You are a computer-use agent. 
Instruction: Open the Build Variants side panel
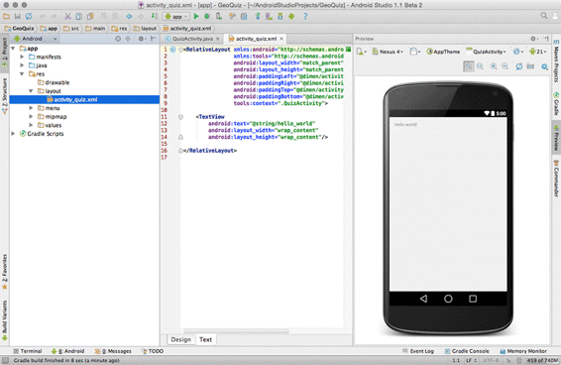point(5,320)
